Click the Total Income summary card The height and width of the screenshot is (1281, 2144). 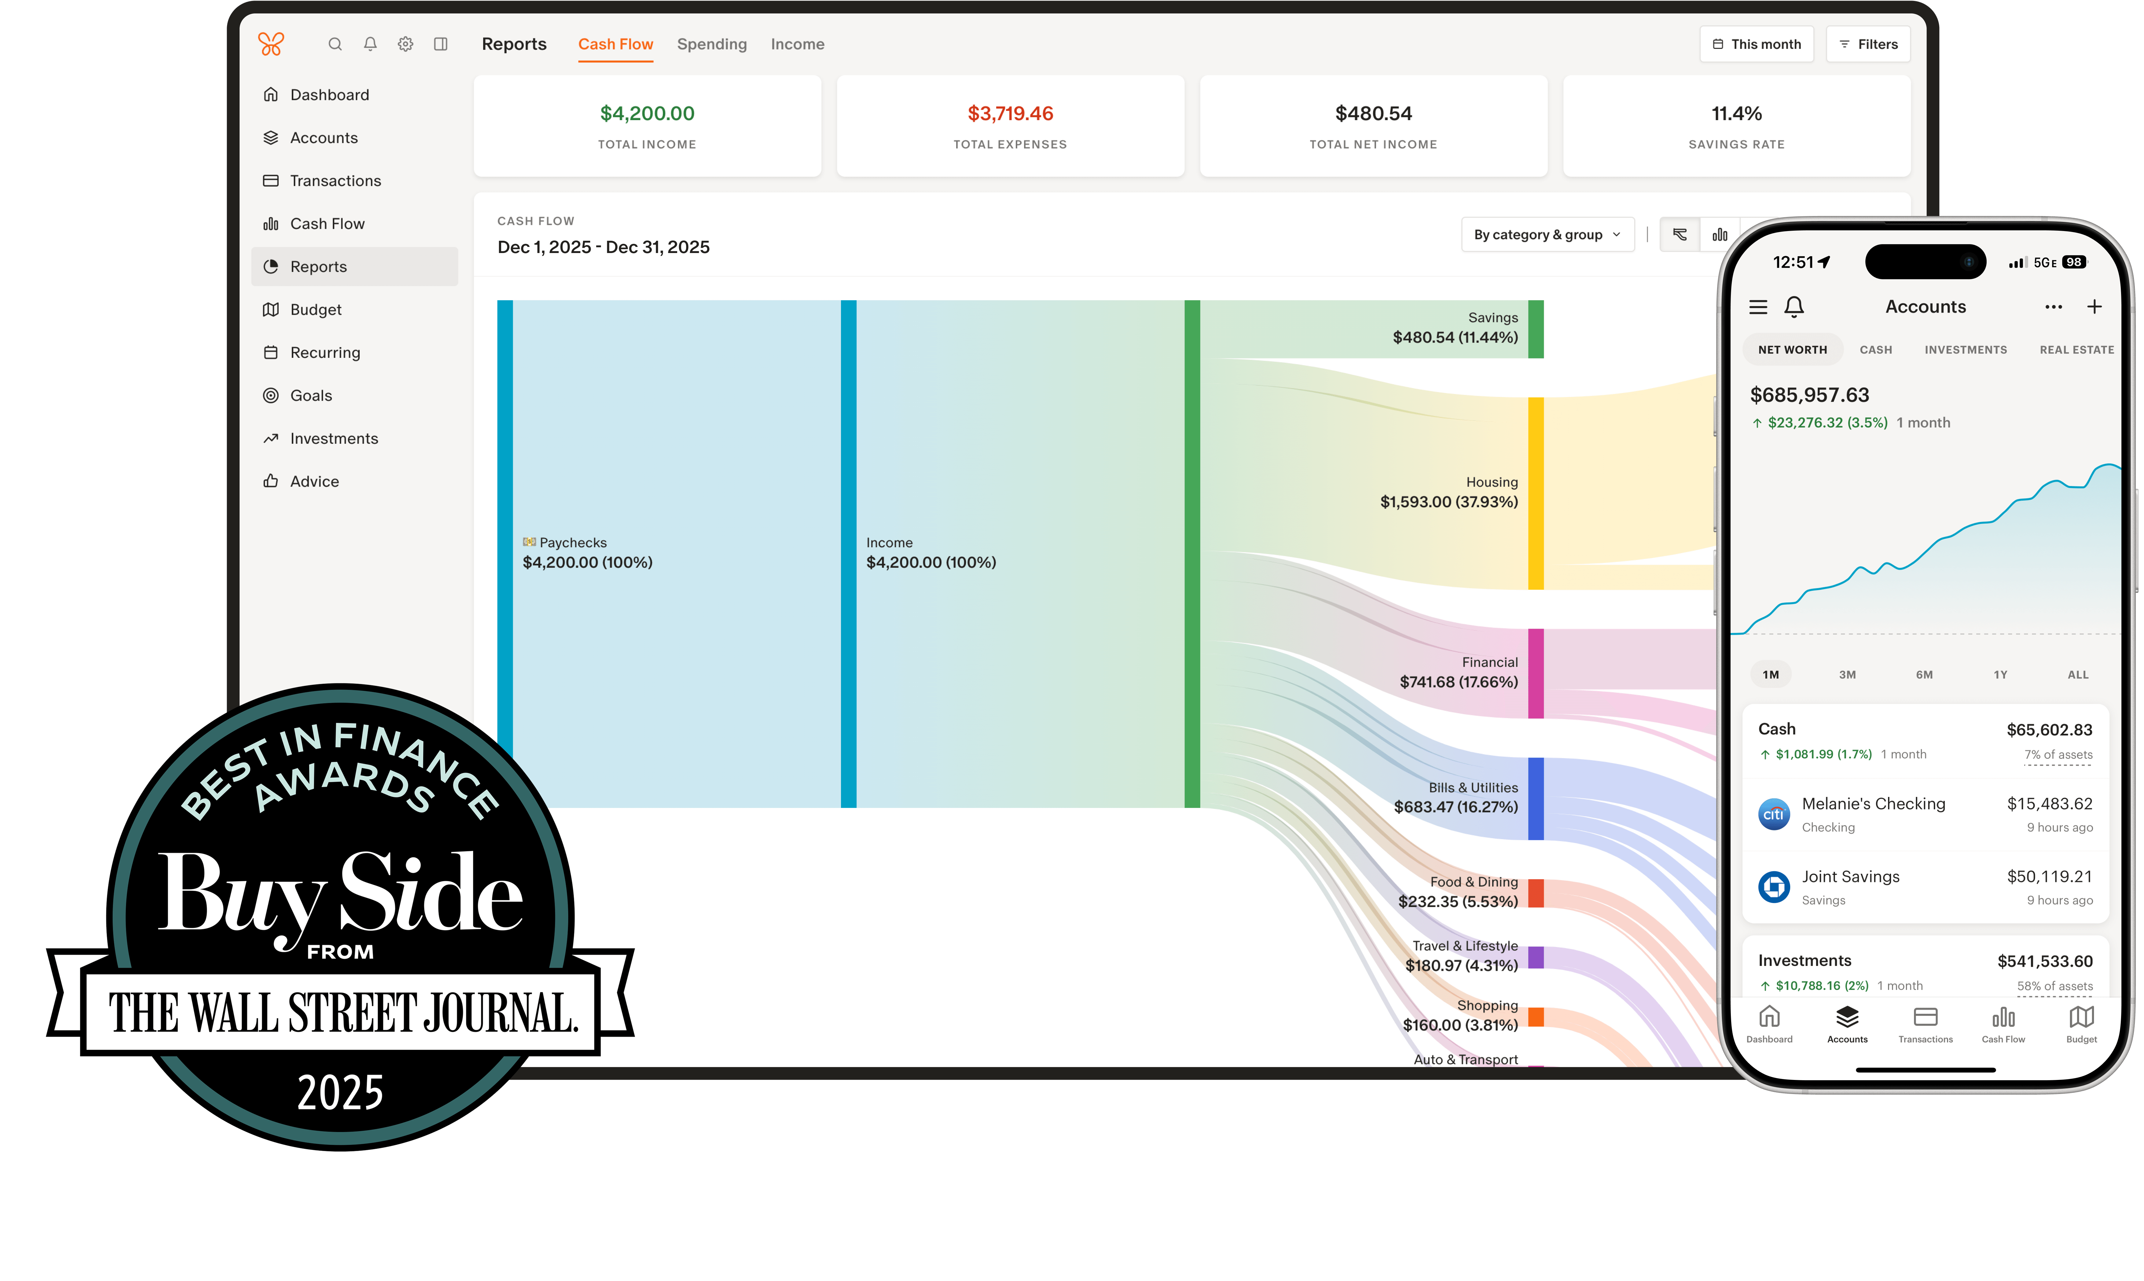point(647,126)
